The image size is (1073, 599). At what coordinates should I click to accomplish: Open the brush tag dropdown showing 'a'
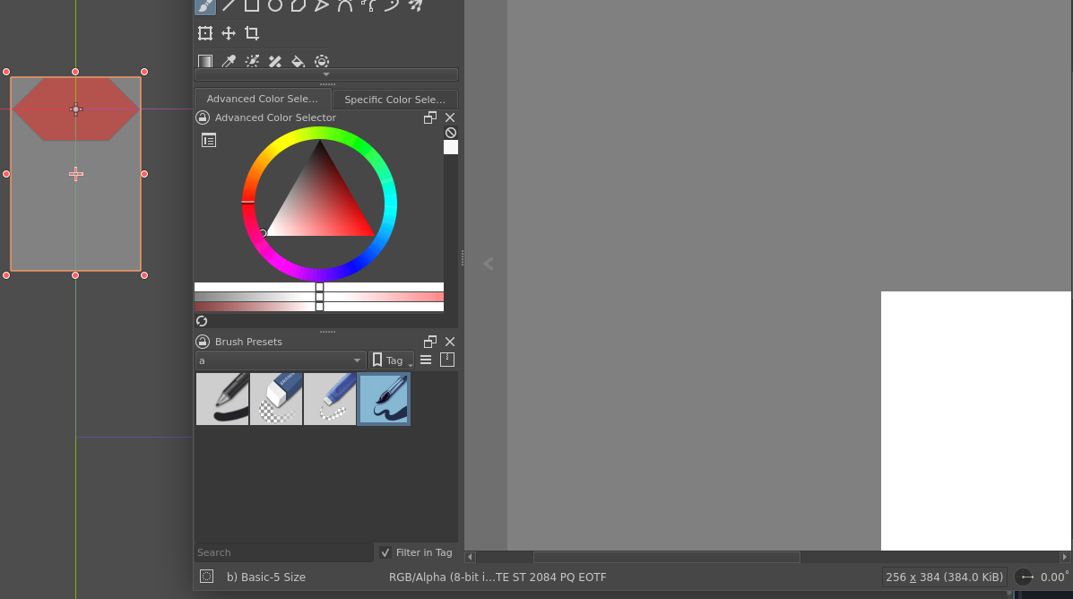(x=280, y=360)
